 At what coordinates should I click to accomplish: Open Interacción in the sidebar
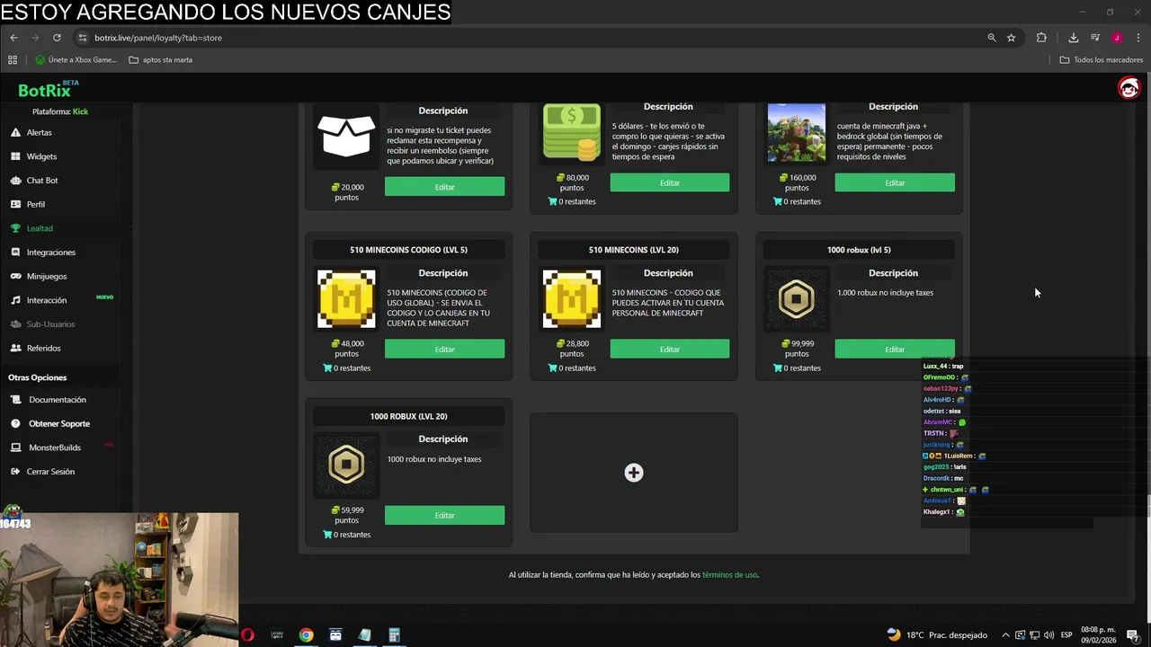coord(47,300)
